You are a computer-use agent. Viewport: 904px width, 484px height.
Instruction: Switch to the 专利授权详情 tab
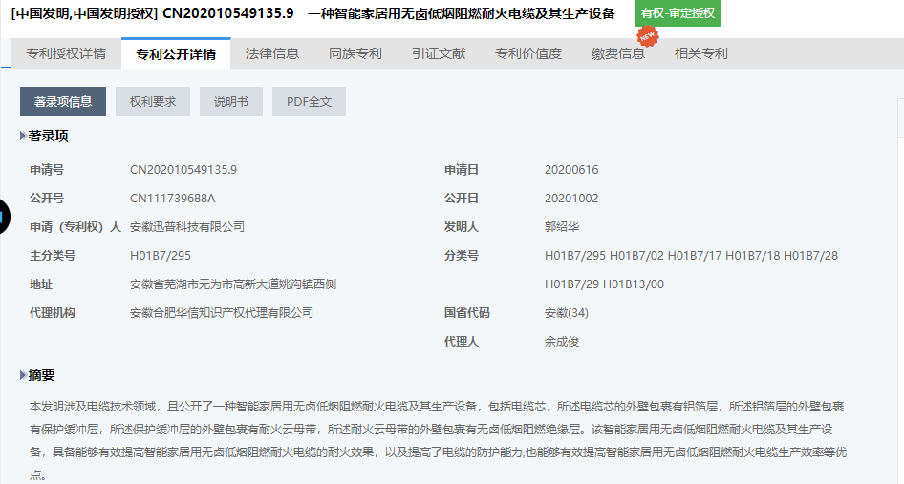click(x=66, y=53)
